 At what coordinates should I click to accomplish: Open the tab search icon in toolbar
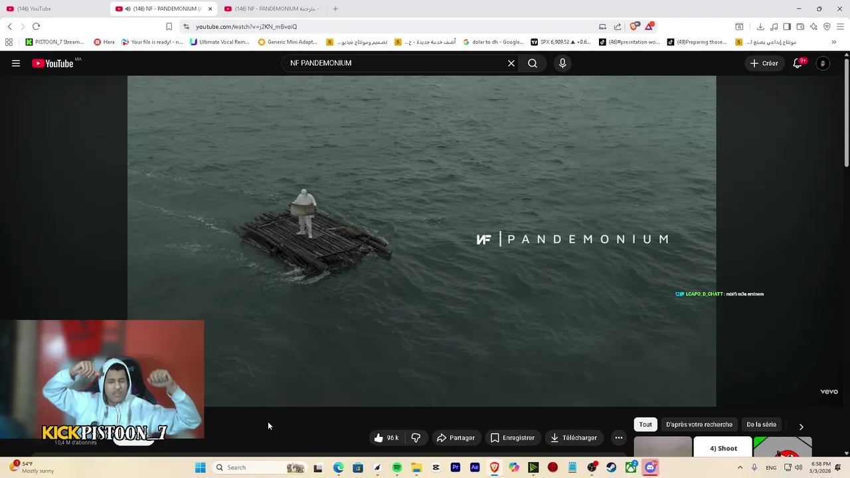pyautogui.click(x=739, y=27)
